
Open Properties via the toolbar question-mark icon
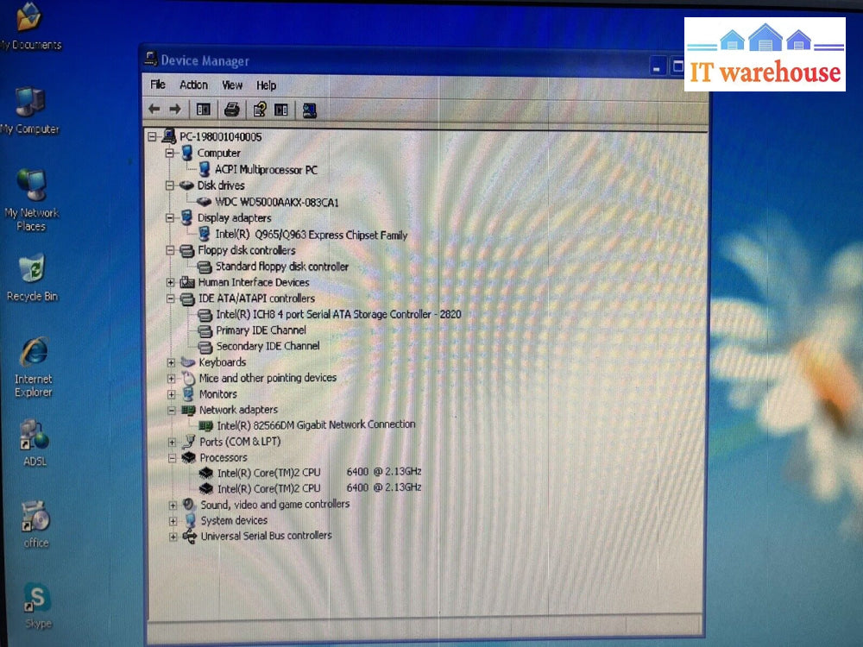pyautogui.click(x=259, y=110)
